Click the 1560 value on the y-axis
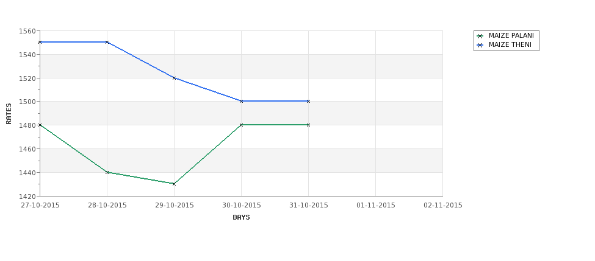This screenshot has height=261, width=595. (x=27, y=31)
